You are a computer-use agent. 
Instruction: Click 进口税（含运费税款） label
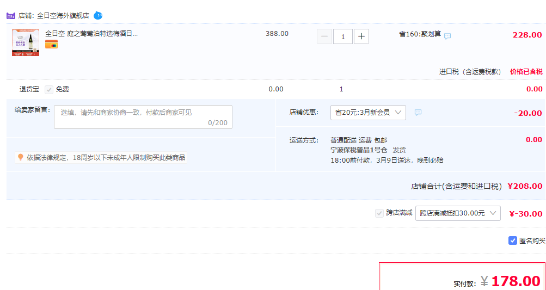click(470, 72)
